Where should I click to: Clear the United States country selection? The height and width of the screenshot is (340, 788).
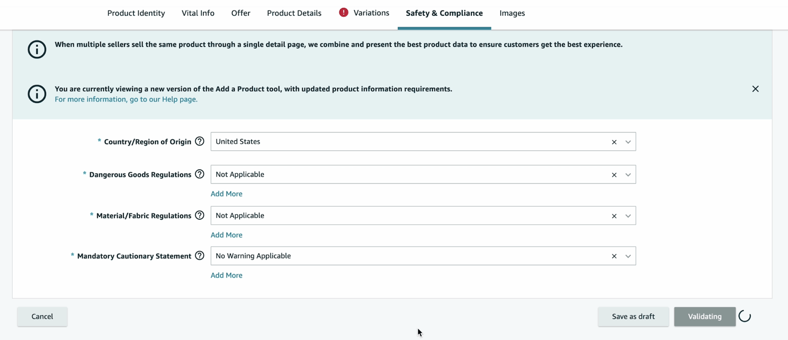[x=614, y=141]
